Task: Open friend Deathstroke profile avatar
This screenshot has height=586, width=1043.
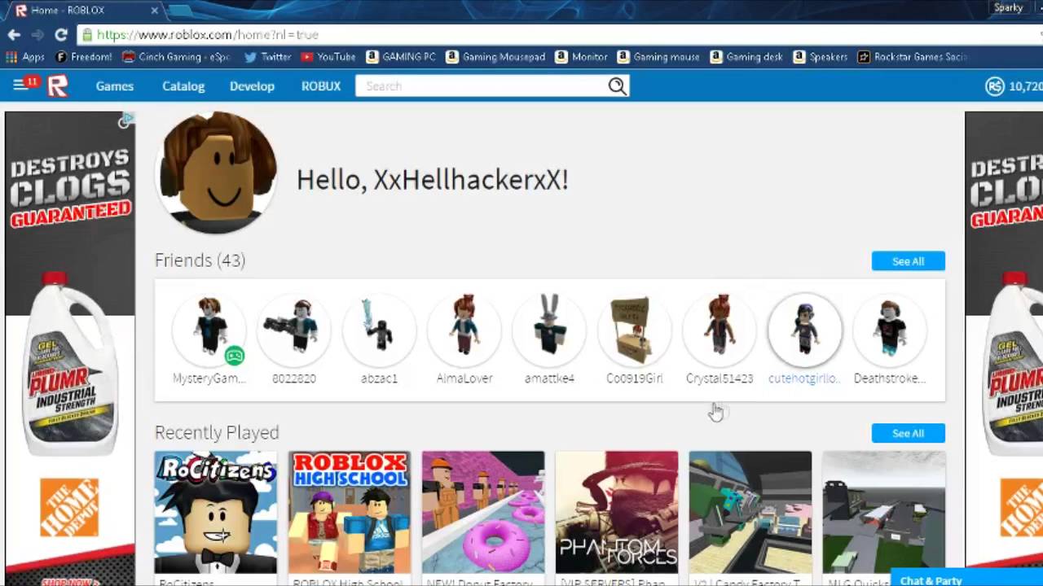Action: (889, 329)
